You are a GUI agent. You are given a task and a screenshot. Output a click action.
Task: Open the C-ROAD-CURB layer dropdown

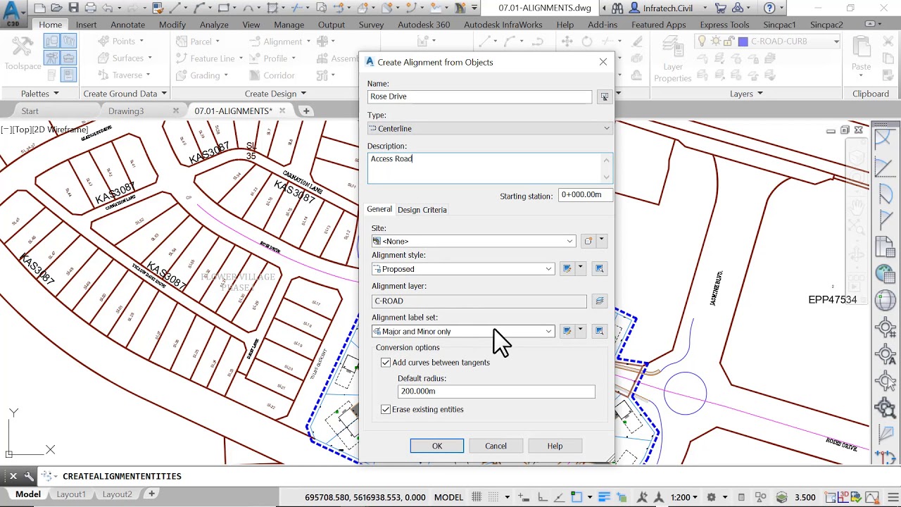pos(836,42)
